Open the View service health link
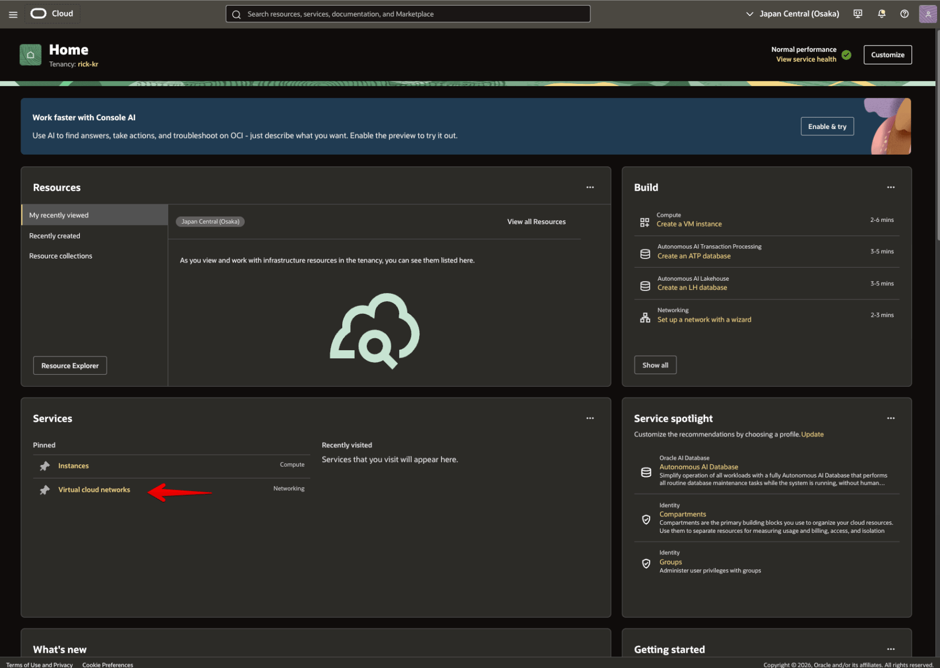The image size is (940, 668). [806, 59]
